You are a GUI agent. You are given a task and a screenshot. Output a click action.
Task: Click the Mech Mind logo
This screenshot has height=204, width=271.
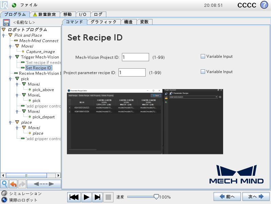click(x=236, y=174)
